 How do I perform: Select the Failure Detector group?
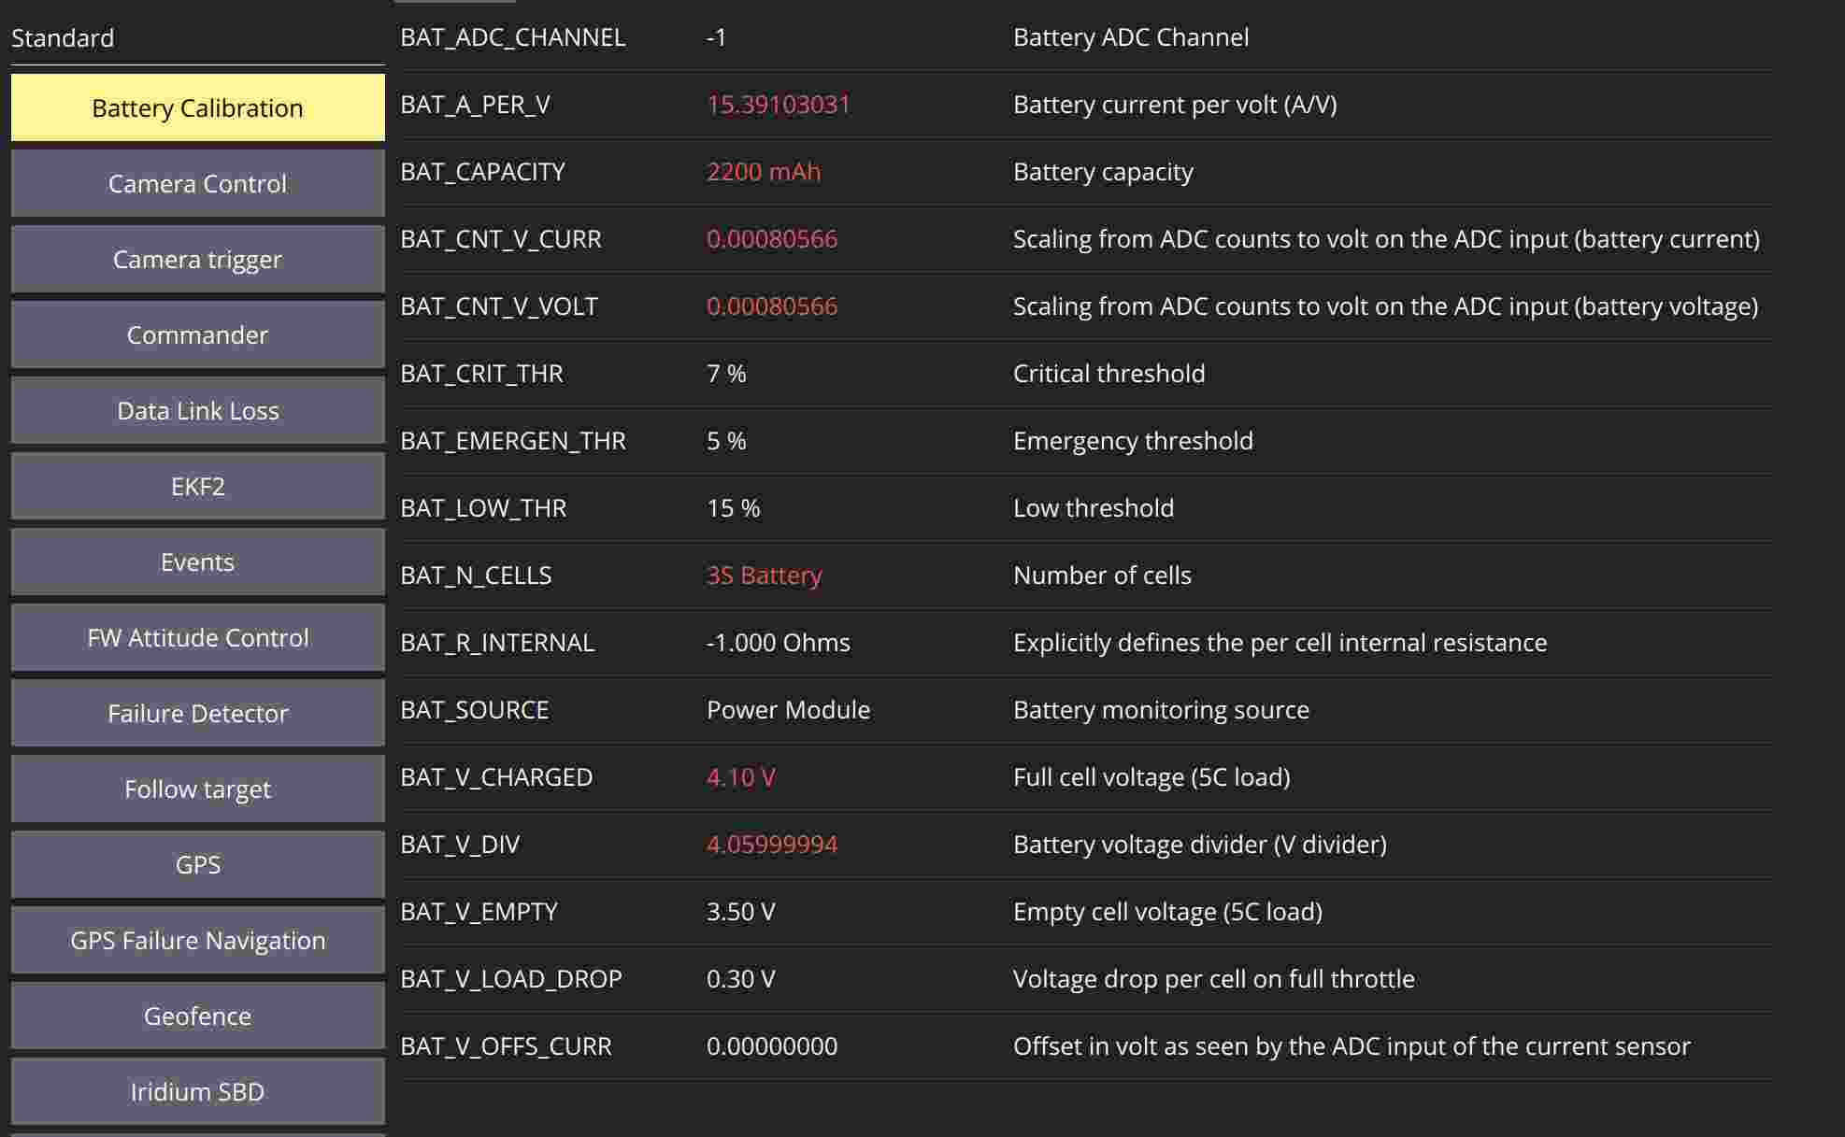click(197, 713)
